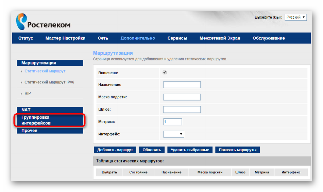323x192 pixels.
Task: Click the Метрика input field
Action: pos(173,121)
